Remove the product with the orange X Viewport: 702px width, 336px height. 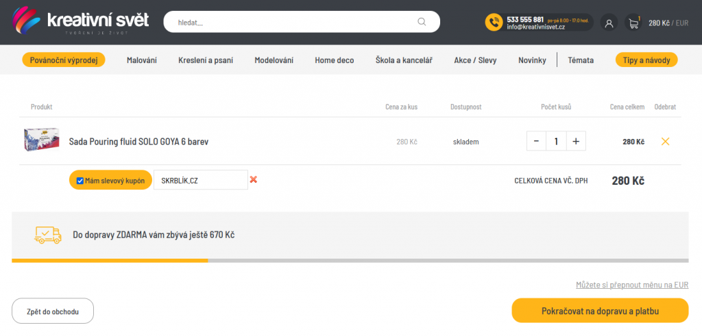[x=665, y=142]
